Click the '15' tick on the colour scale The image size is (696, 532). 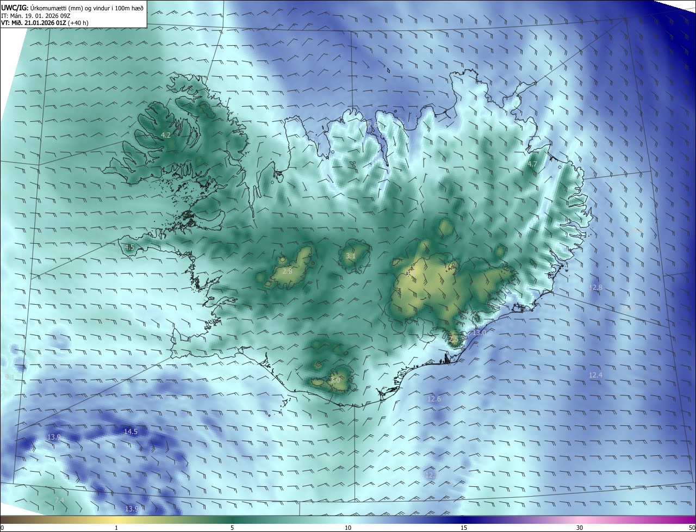[464, 528]
